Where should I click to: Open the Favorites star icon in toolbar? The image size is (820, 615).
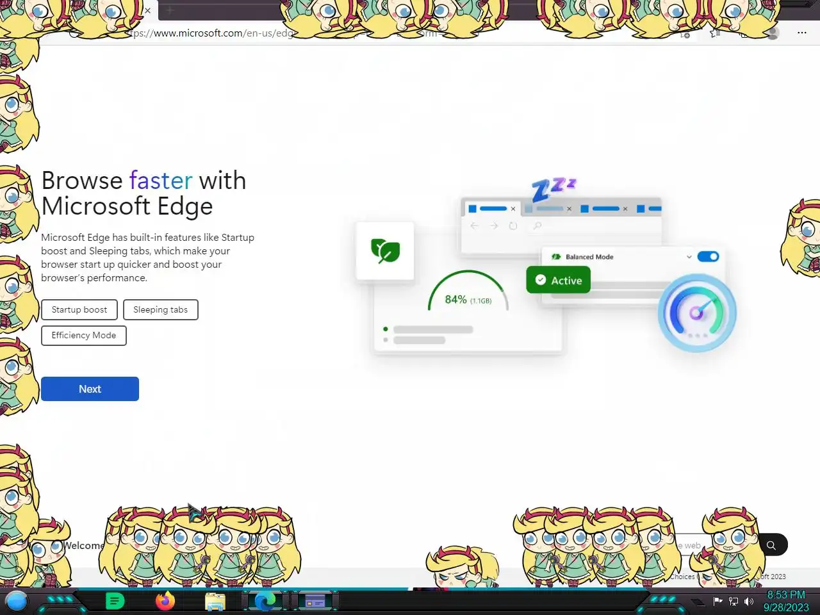[x=715, y=33]
